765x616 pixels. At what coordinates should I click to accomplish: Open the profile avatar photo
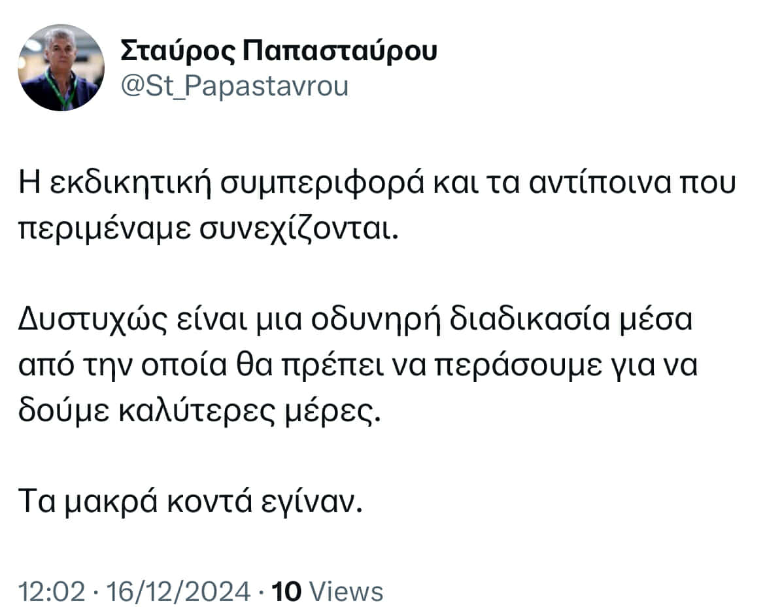click(x=61, y=68)
